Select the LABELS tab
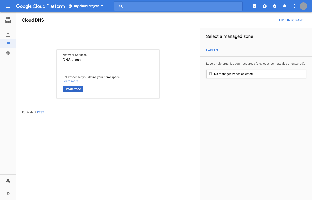312x200 pixels. point(212,50)
